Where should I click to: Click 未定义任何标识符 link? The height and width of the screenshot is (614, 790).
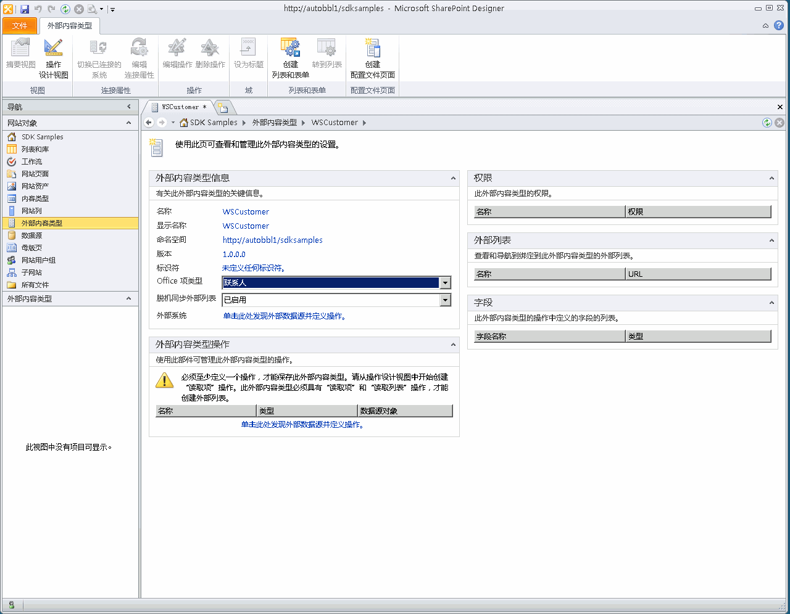pyautogui.click(x=253, y=268)
